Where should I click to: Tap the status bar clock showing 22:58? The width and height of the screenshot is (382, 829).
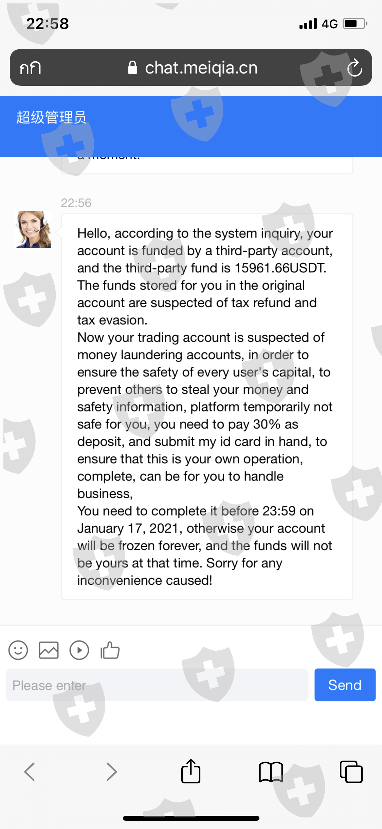point(48,23)
